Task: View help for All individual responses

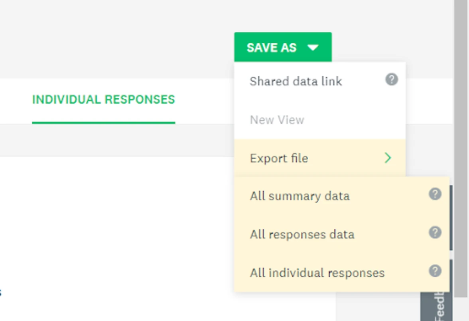Action: 435,271
